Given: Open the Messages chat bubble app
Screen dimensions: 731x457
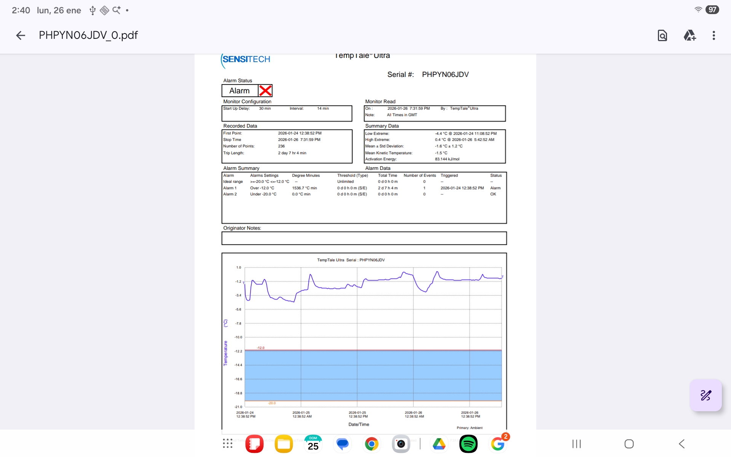Looking at the screenshot, I should [342, 444].
